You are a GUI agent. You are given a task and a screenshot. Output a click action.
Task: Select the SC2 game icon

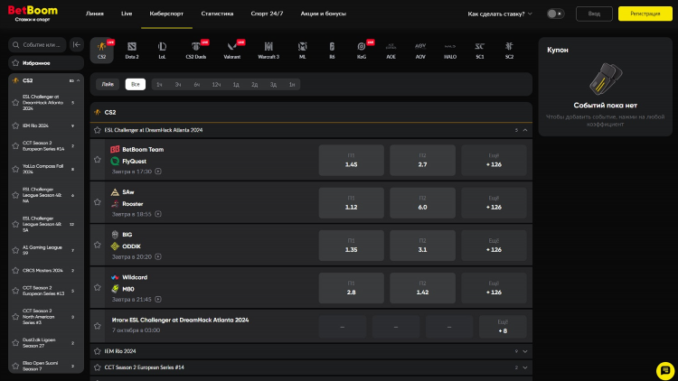(509, 51)
